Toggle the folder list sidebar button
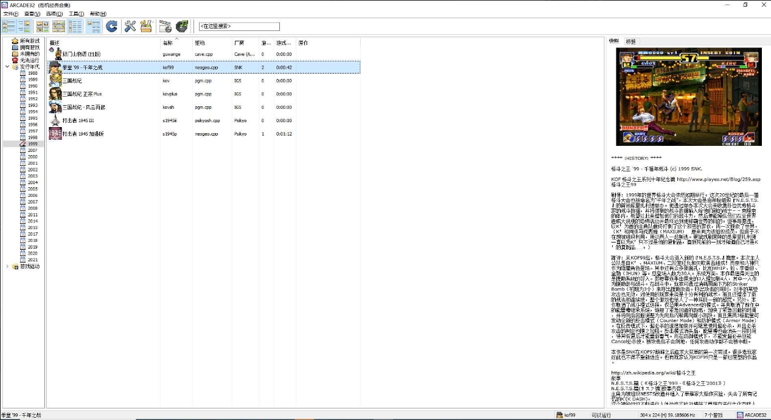This screenshot has height=420, width=771. point(9,26)
